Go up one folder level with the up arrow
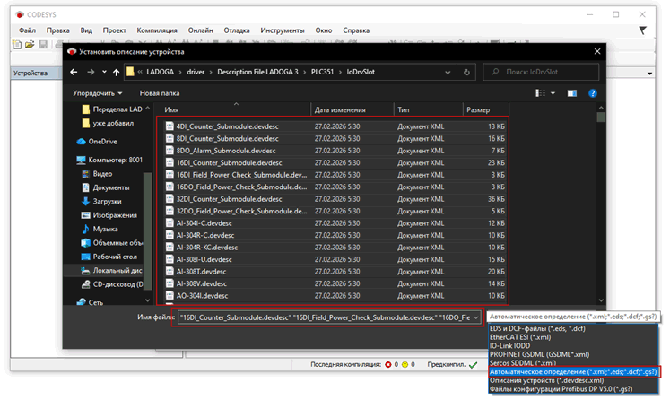Image resolution: width=670 pixels, height=400 pixels. [x=117, y=73]
